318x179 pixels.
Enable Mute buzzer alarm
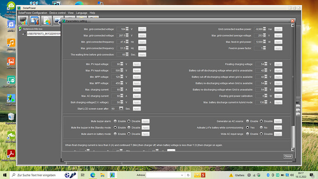pyautogui.click(x=115, y=121)
